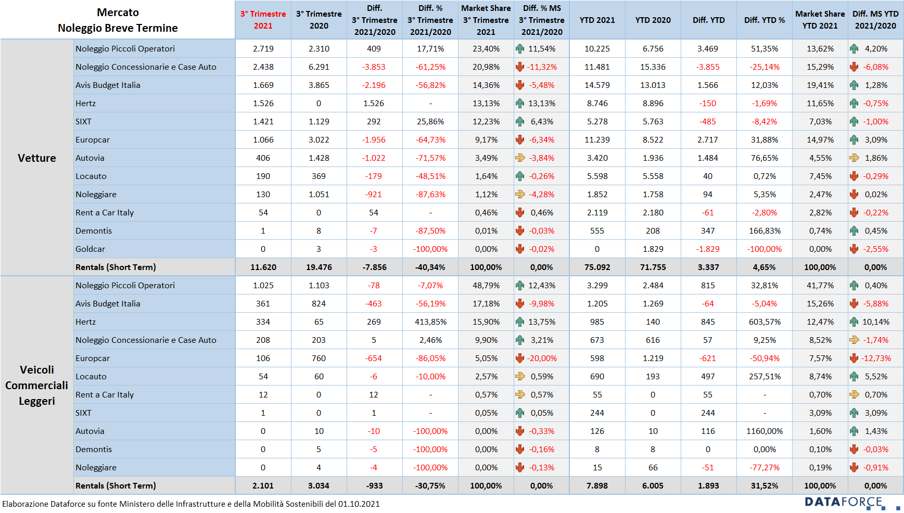Image resolution: width=904 pixels, height=513 pixels.
Task: Click the red down arrow beside -5,88%
Action: coord(854,304)
